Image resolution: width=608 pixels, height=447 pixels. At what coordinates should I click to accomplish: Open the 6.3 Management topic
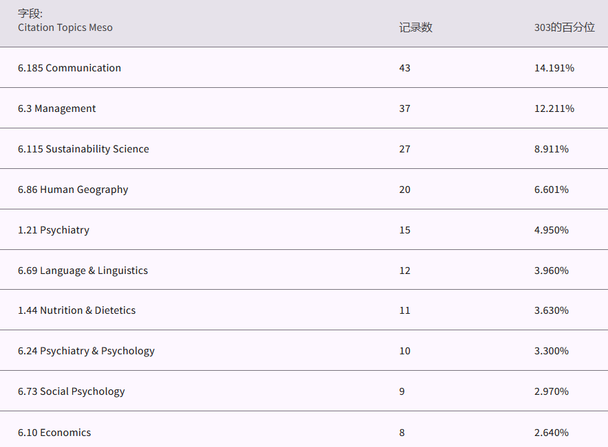57,108
